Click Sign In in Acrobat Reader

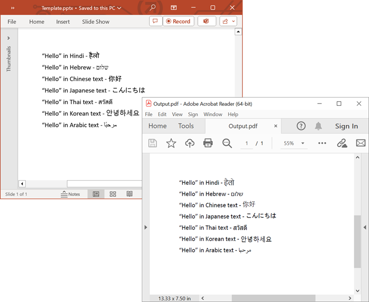(x=346, y=126)
